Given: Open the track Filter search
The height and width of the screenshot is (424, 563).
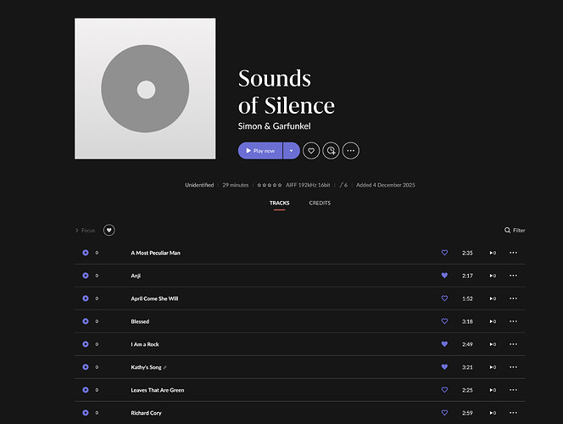Looking at the screenshot, I should coord(515,230).
